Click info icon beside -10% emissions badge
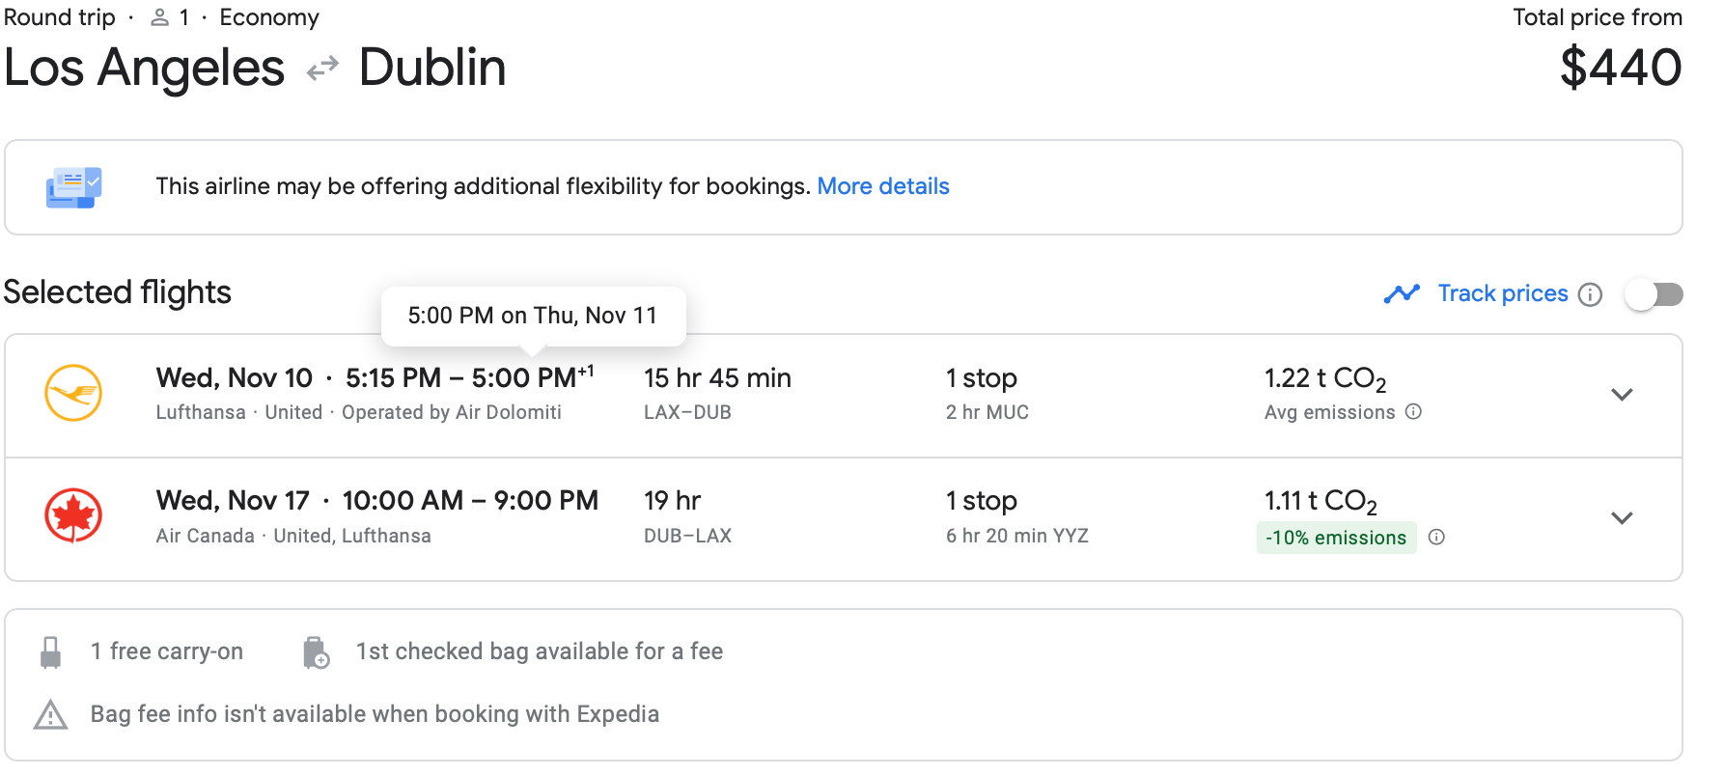The image size is (1724, 776). pyautogui.click(x=1436, y=538)
